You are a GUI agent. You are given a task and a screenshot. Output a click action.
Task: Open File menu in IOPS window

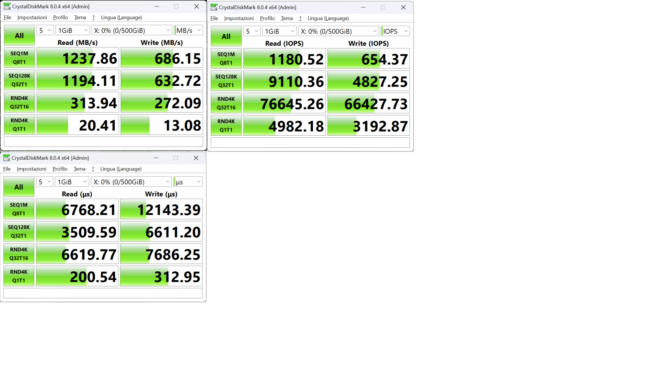(214, 18)
